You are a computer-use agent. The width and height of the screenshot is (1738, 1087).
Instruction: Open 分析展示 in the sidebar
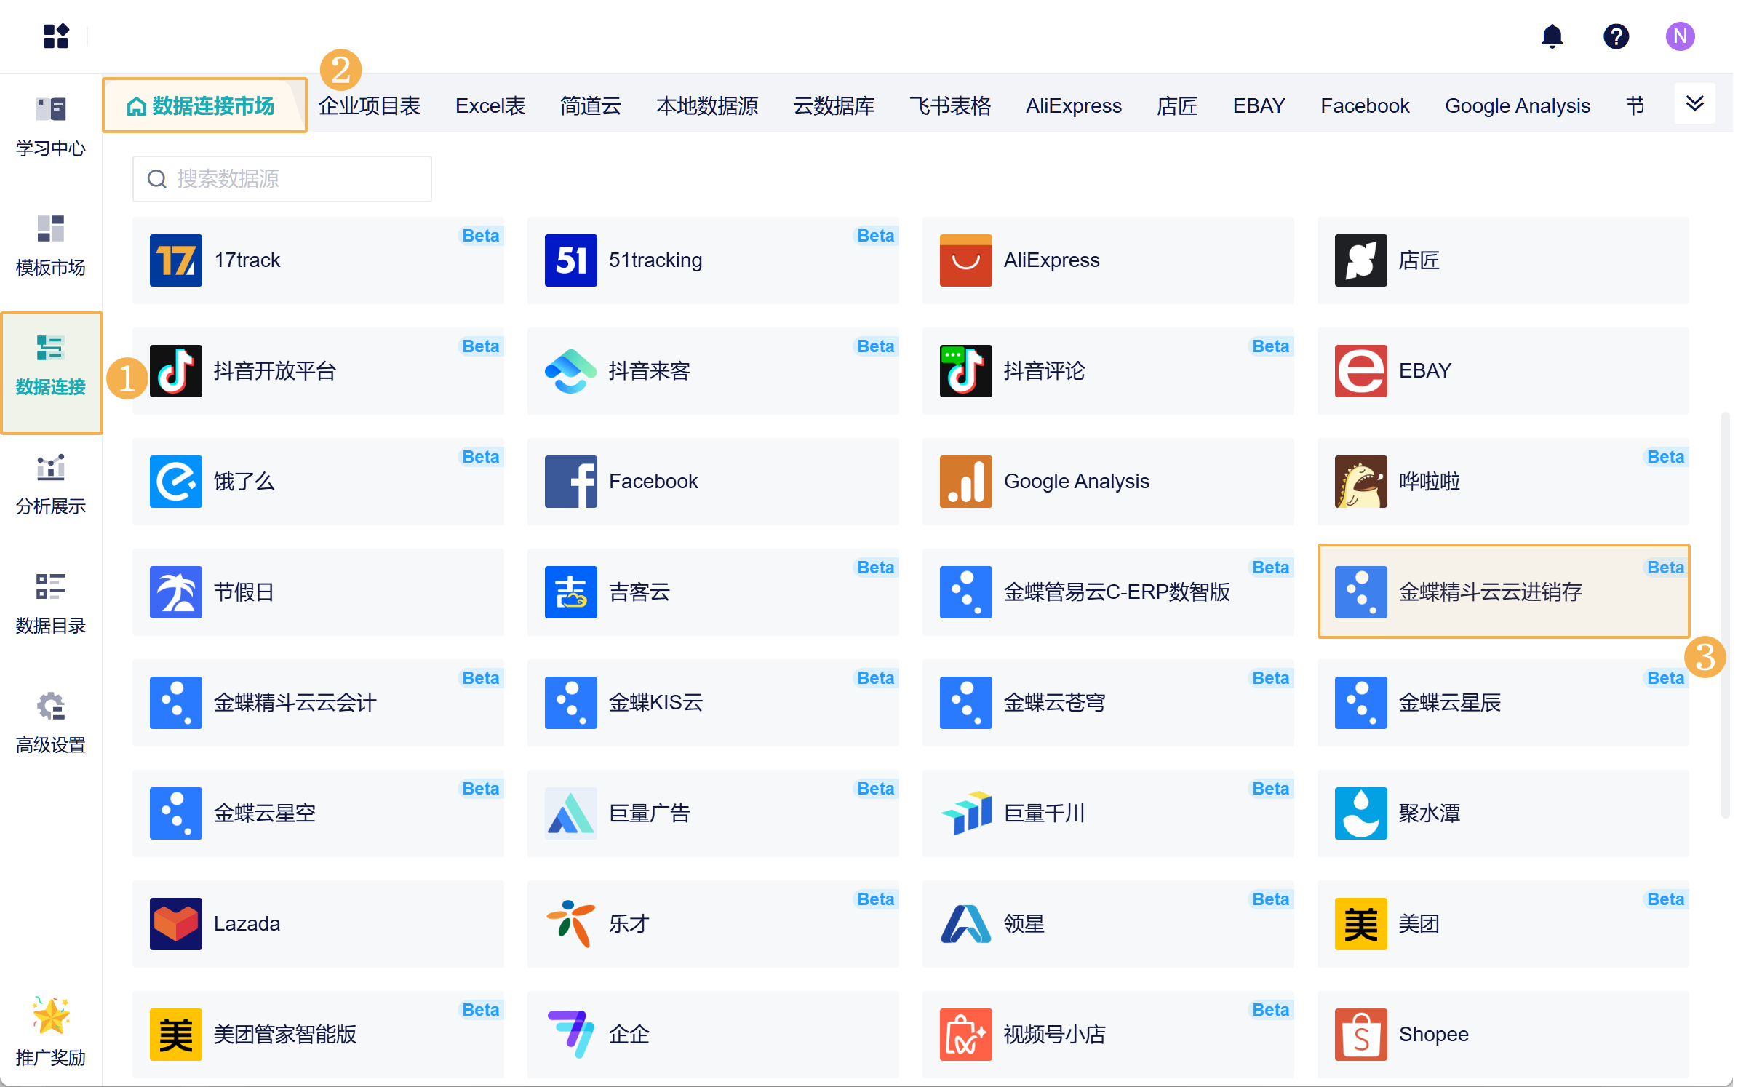coord(51,485)
